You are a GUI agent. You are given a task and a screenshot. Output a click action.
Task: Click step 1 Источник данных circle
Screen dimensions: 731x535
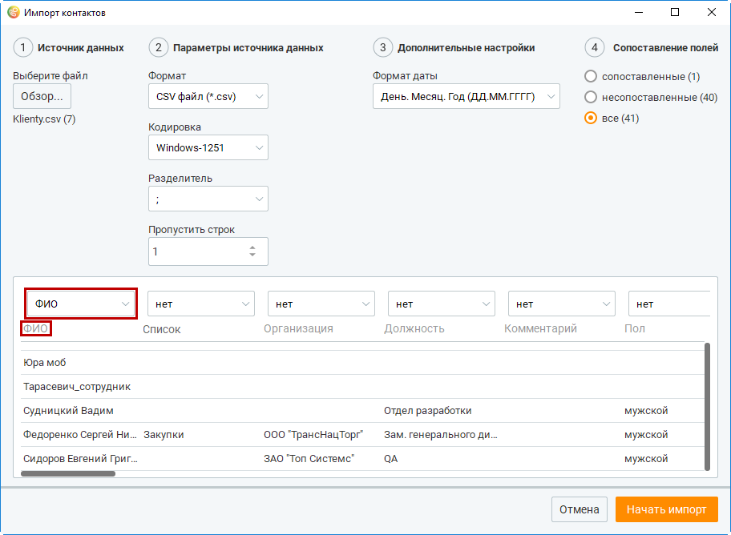click(22, 47)
